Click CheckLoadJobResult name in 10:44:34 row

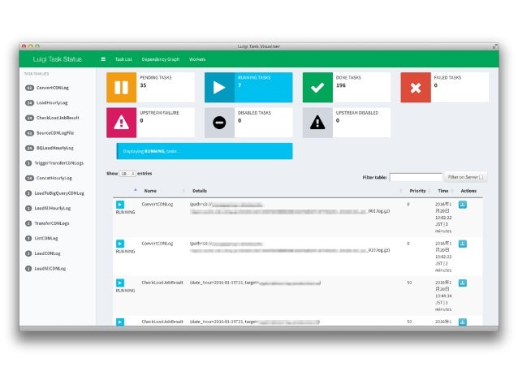click(x=162, y=283)
